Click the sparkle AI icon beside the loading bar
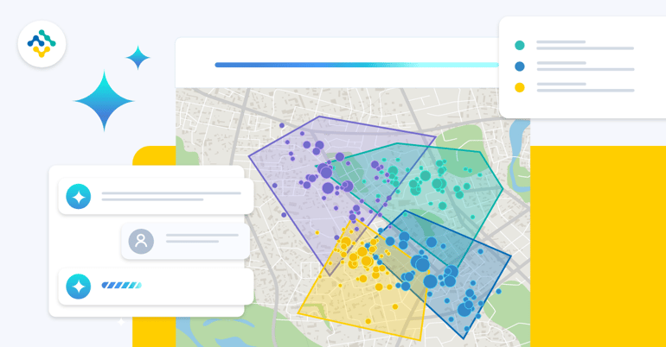Viewport: 666px width, 347px height. (79, 287)
